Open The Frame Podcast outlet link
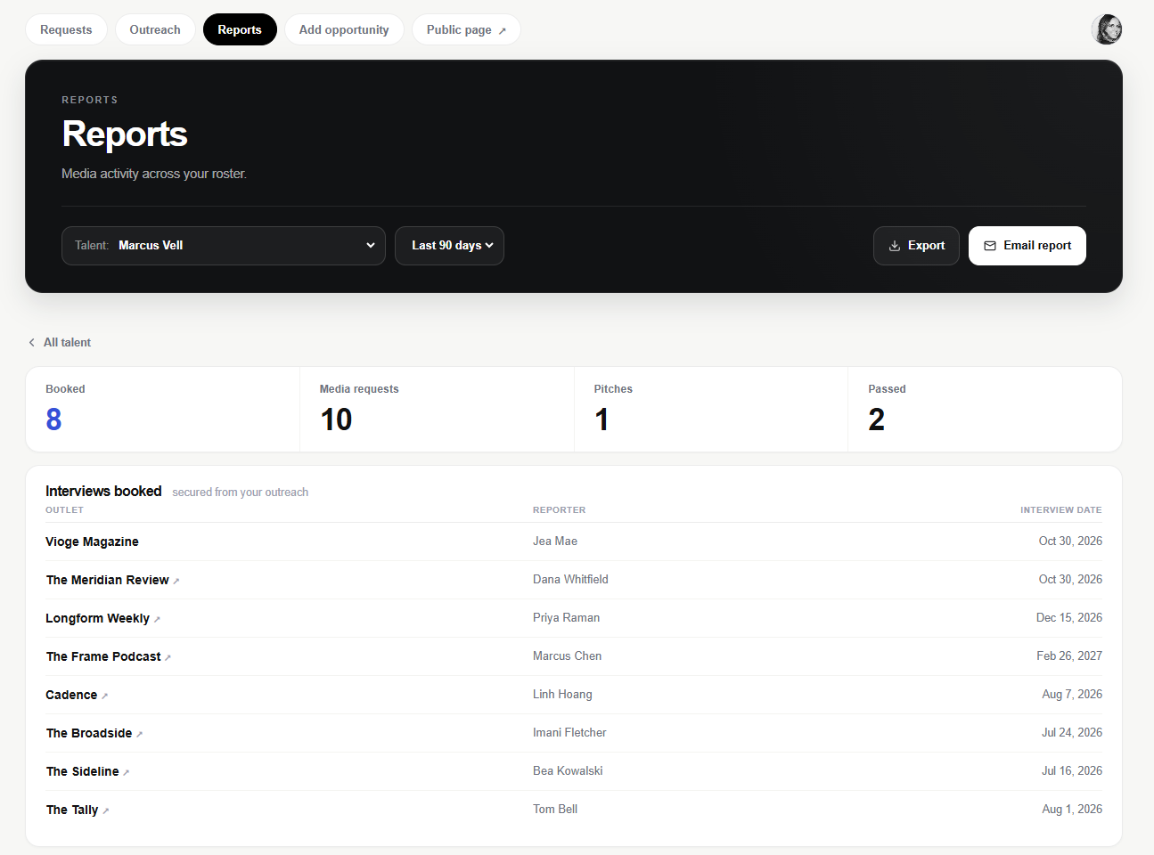 click(103, 656)
